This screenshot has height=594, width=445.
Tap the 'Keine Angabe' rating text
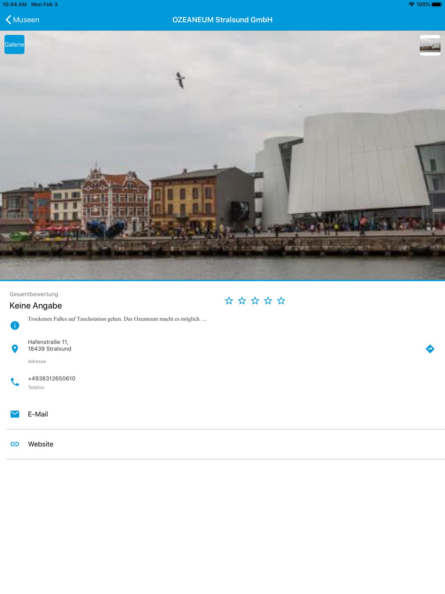pos(36,305)
